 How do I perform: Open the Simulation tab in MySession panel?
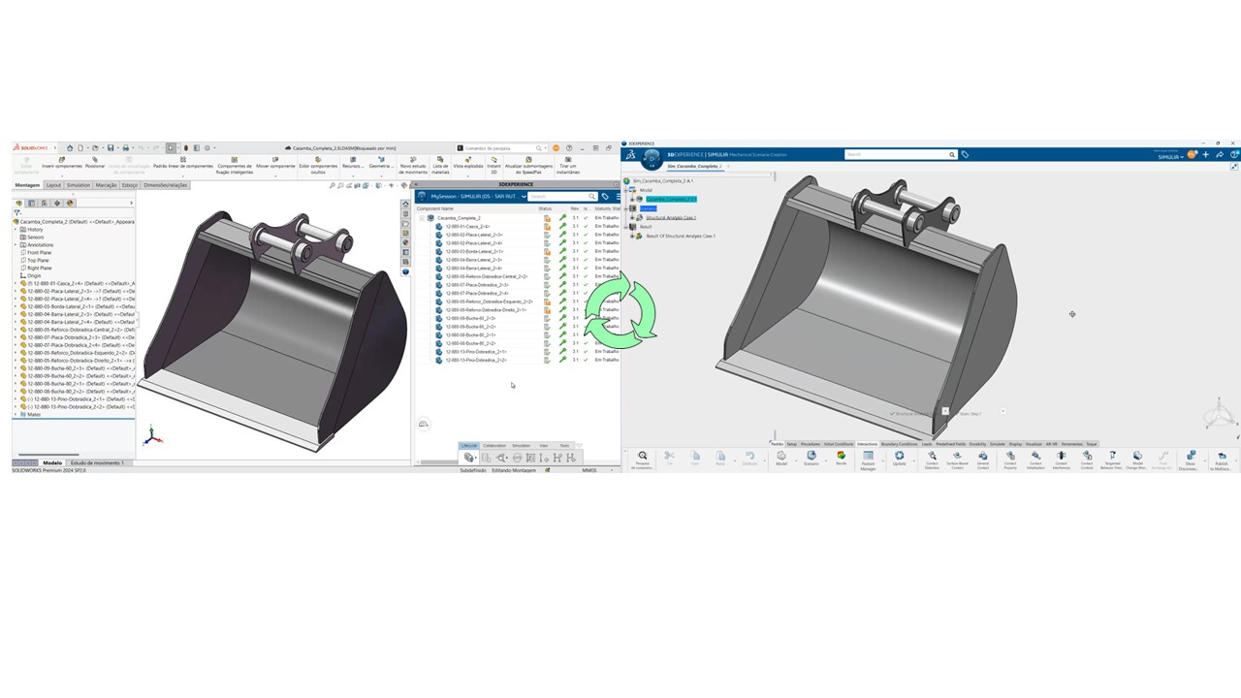tap(522, 446)
